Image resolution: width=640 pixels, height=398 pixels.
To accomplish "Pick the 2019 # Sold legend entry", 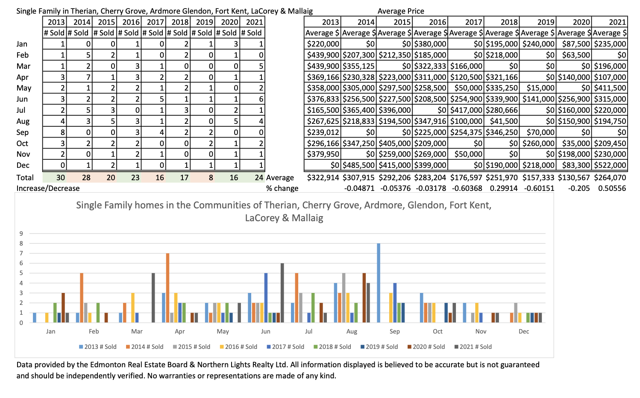I will [x=379, y=347].
